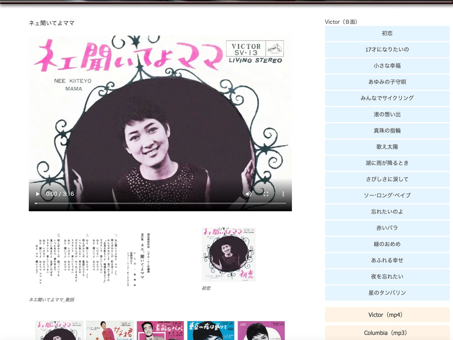Choose あゆみの子守唄 in the sidebar
Viewport: 453px width, 340px height.
[387, 82]
